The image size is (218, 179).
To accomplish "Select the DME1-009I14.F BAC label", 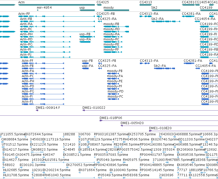I will 48,108.
